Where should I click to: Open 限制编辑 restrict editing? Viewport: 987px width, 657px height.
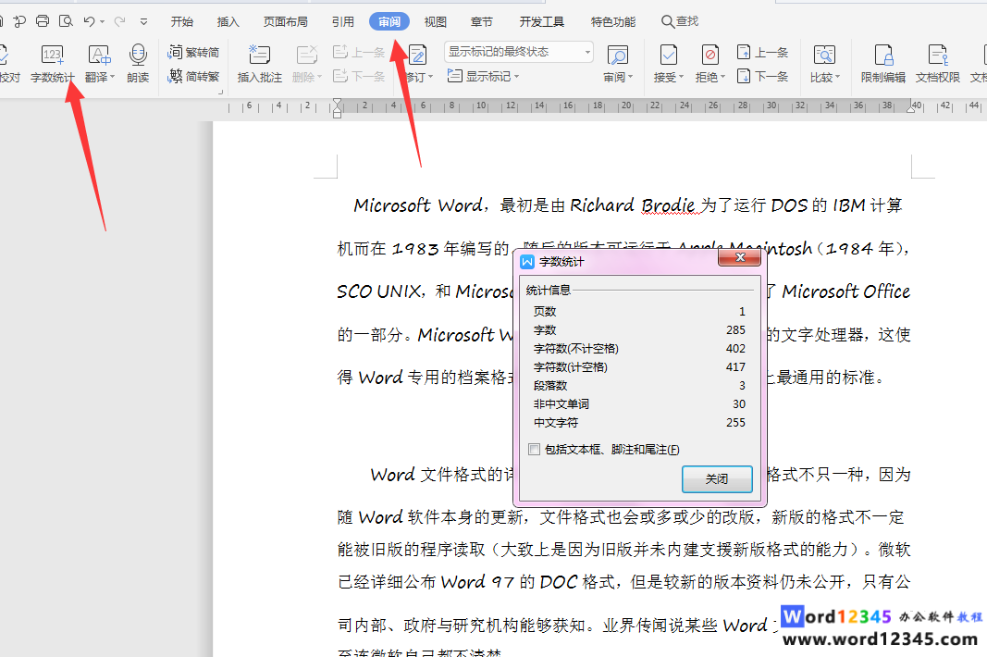click(883, 64)
